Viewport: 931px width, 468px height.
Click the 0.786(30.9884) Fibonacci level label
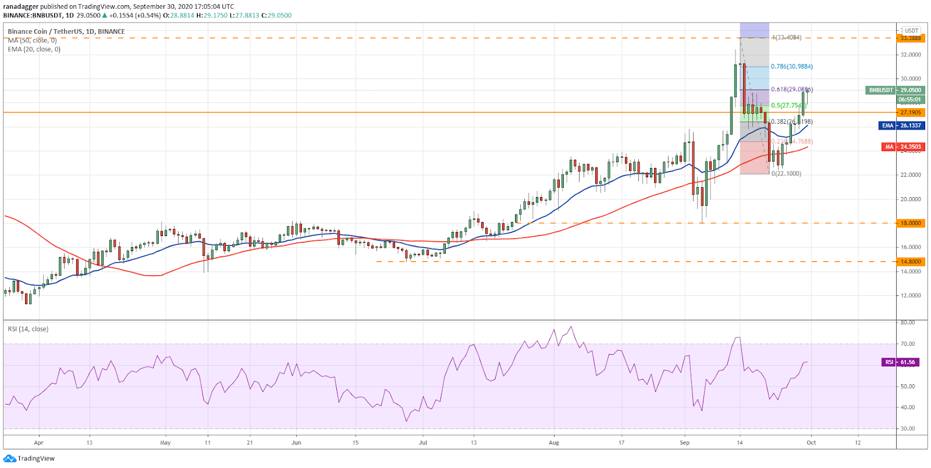792,66
